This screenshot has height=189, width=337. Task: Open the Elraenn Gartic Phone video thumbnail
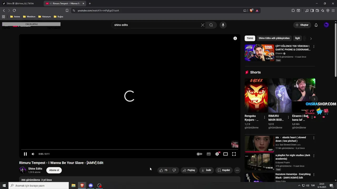click(x=259, y=53)
